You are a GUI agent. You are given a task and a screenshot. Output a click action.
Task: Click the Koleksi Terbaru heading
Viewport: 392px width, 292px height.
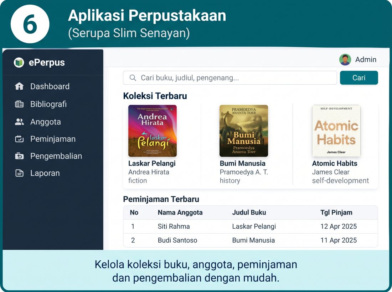(155, 96)
